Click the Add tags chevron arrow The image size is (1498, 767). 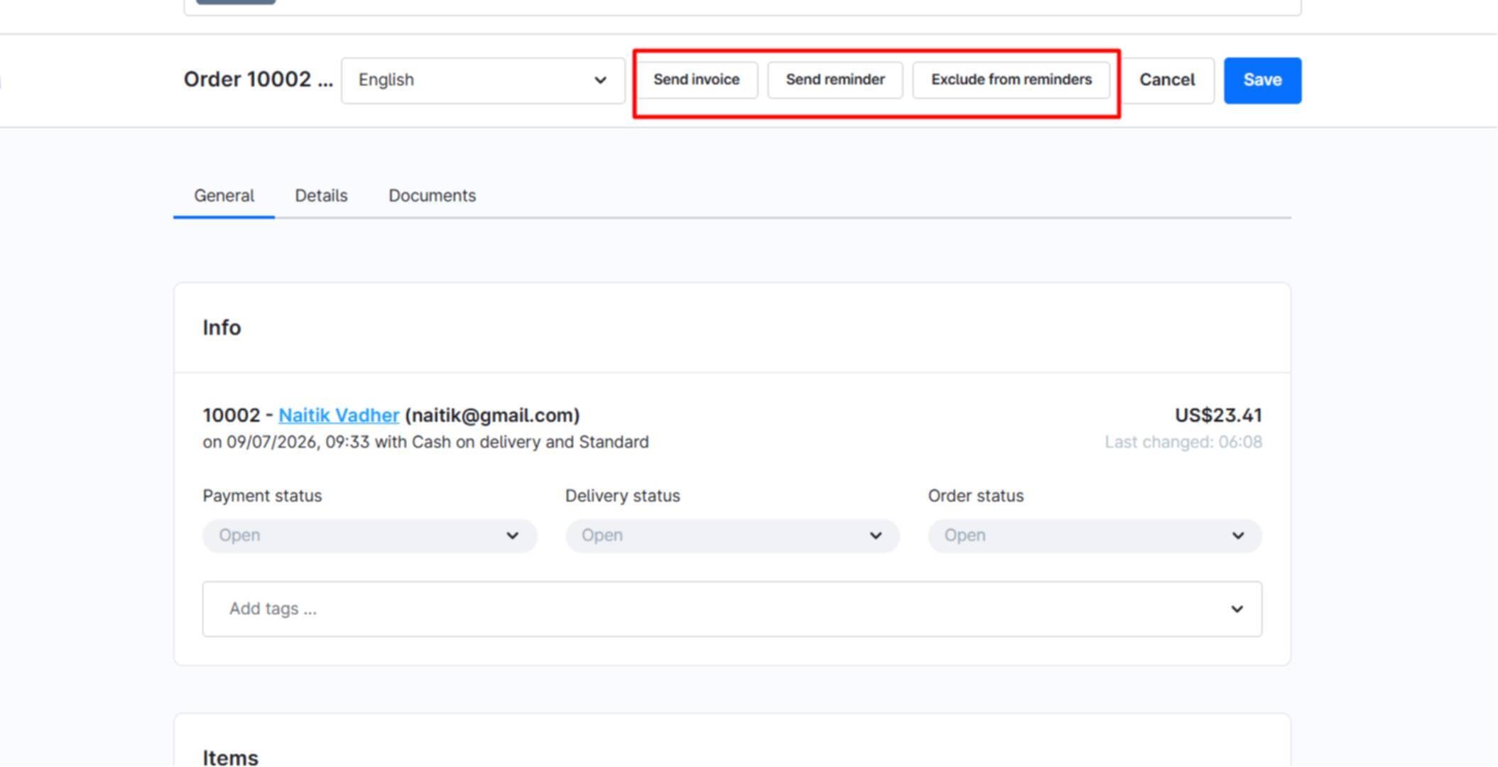(x=1237, y=609)
